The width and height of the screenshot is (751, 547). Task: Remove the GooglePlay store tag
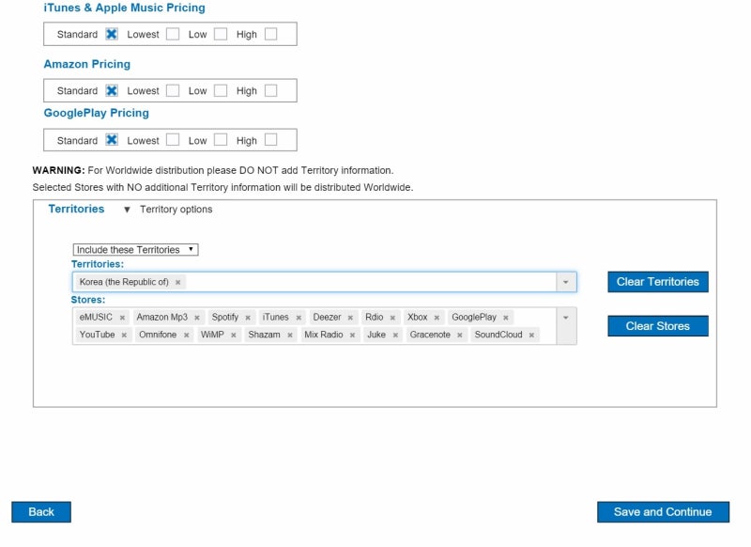(505, 318)
